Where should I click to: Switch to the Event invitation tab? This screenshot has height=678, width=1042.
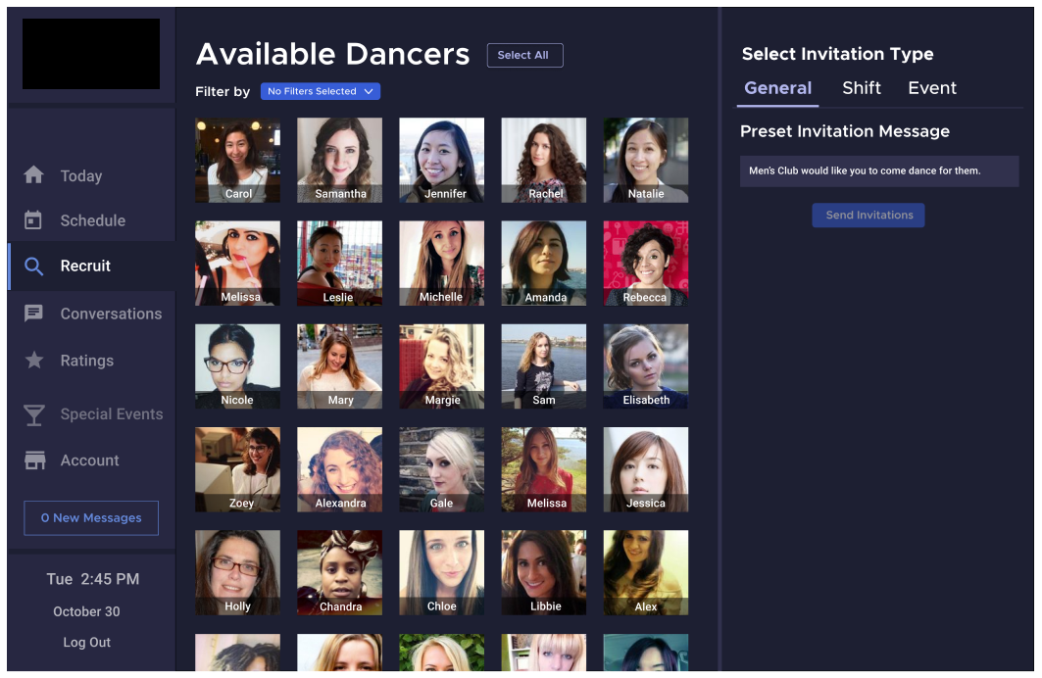pos(931,88)
